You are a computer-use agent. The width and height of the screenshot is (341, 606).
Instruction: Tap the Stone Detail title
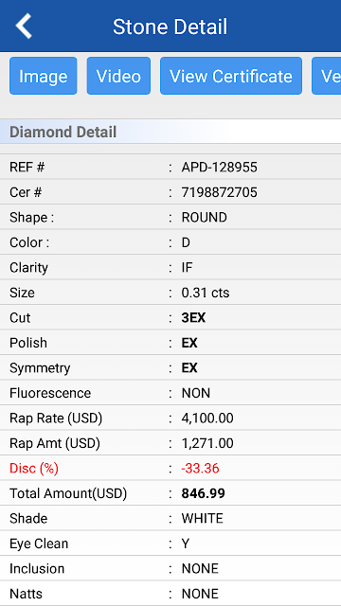[170, 27]
